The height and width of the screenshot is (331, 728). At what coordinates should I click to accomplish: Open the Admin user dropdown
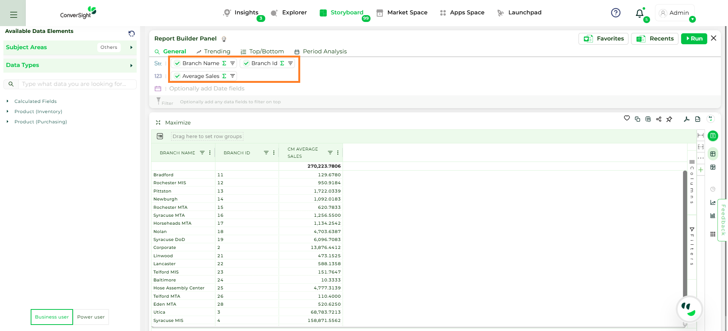(675, 13)
